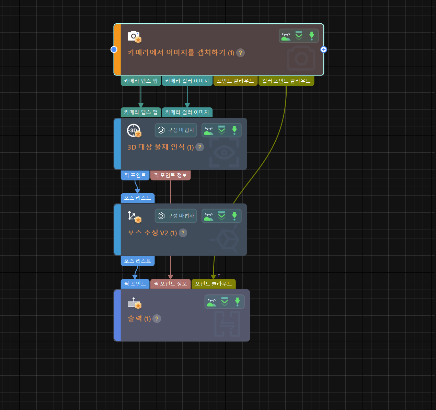The height and width of the screenshot is (410, 436).
Task: Open help for 출력 step
Action: click(x=157, y=319)
